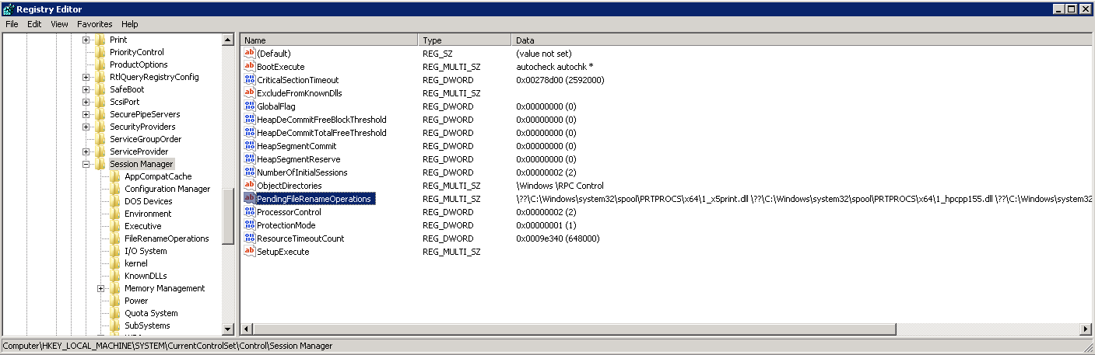The height and width of the screenshot is (355, 1095).
Task: Click the ExcludeFromKnownDlls value icon
Action: click(250, 93)
